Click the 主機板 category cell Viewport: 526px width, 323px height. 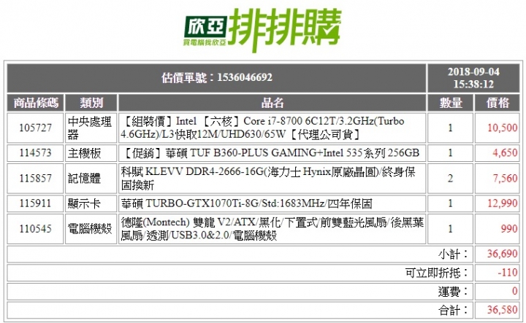91,153
